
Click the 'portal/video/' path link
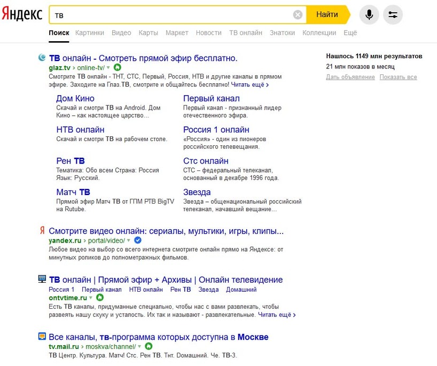tap(106, 240)
